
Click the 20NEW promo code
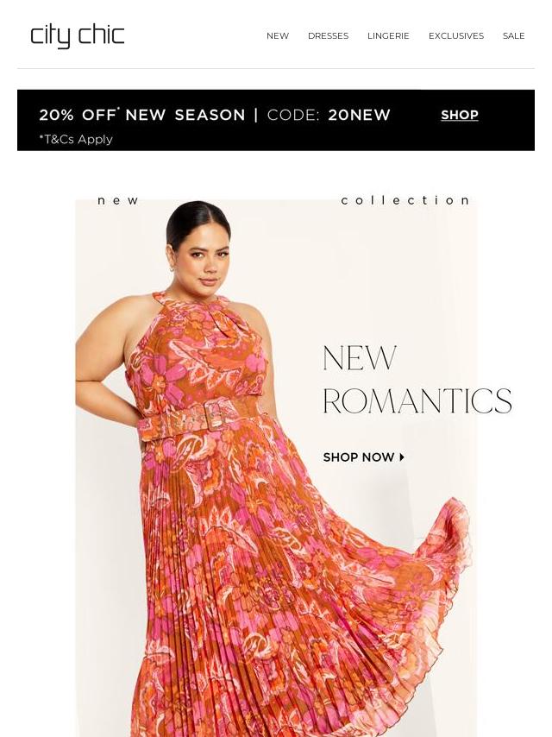pyautogui.click(x=359, y=115)
